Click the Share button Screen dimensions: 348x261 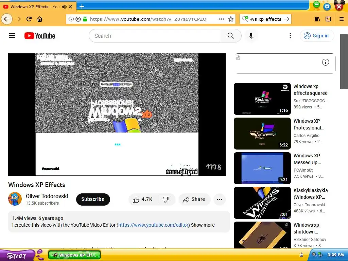coord(194,199)
